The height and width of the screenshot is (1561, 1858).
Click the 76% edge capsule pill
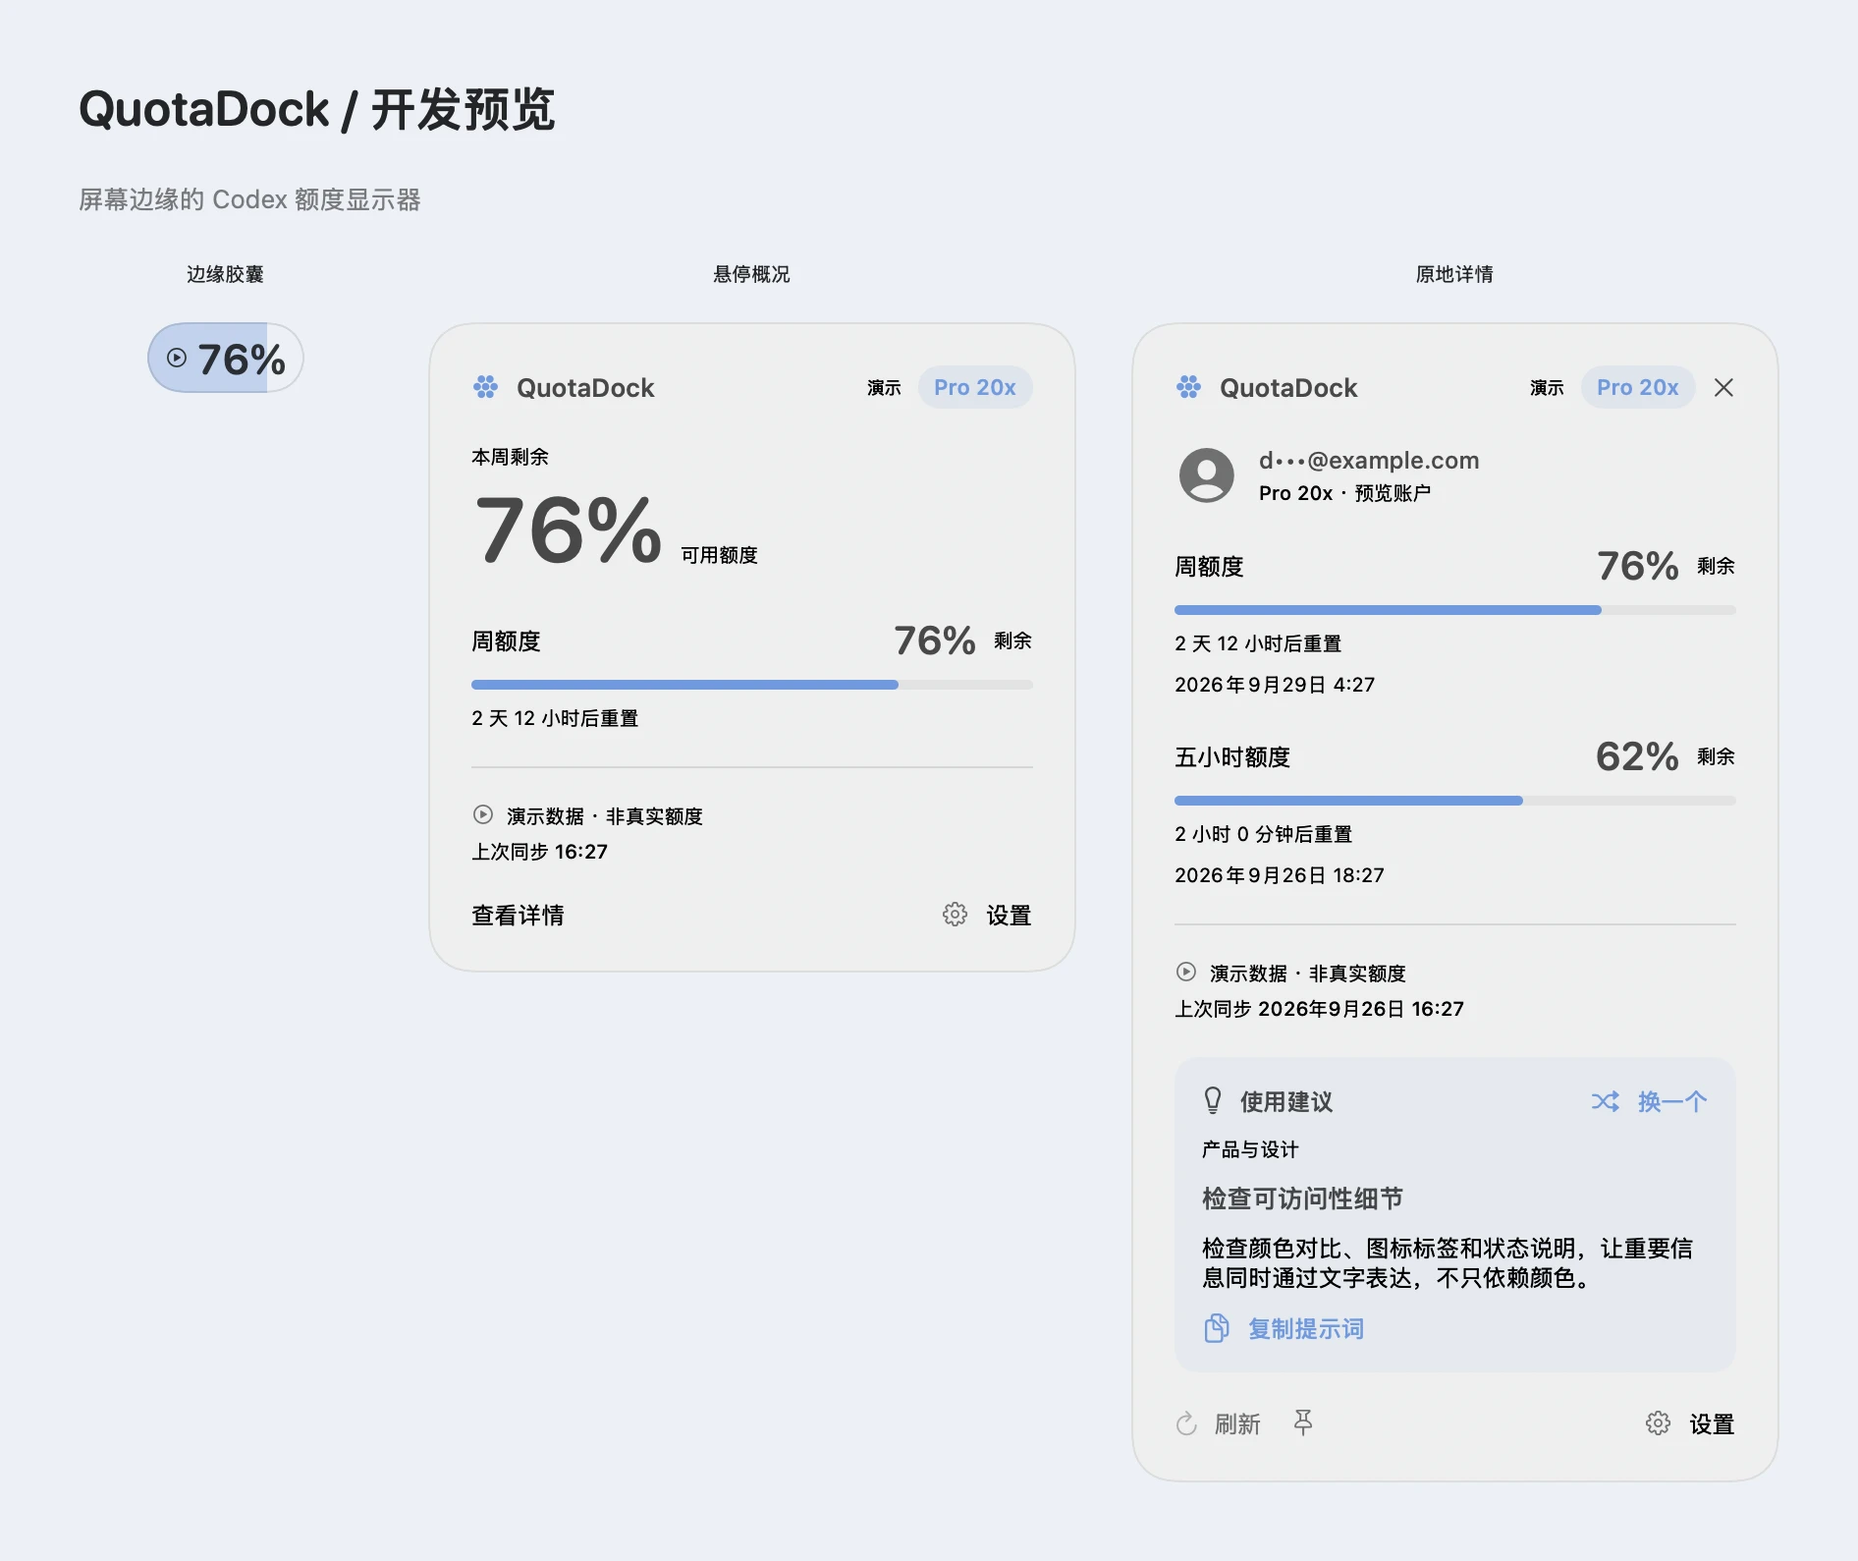pyautogui.click(x=225, y=358)
